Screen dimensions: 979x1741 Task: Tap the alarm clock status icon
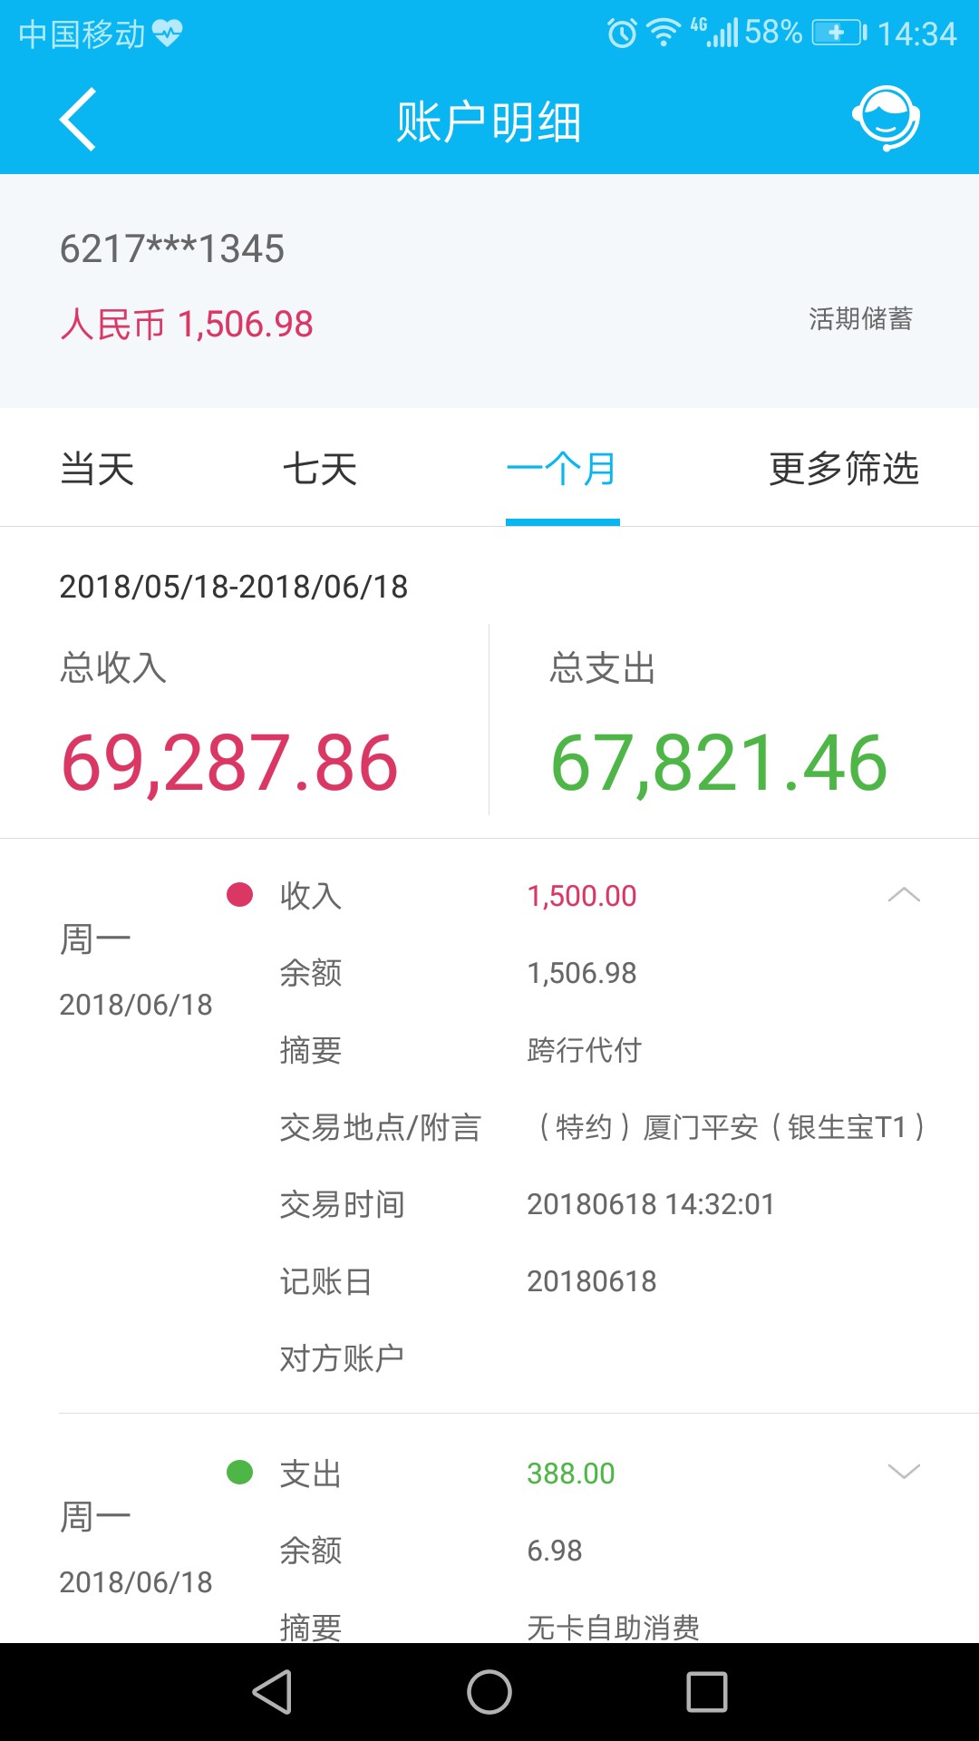tap(622, 34)
